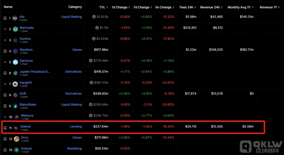Image resolution: width=284 pixels, height=155 pixels.
Task: Open the Jupiter Perpetual Exchange link
Action: 35,71
